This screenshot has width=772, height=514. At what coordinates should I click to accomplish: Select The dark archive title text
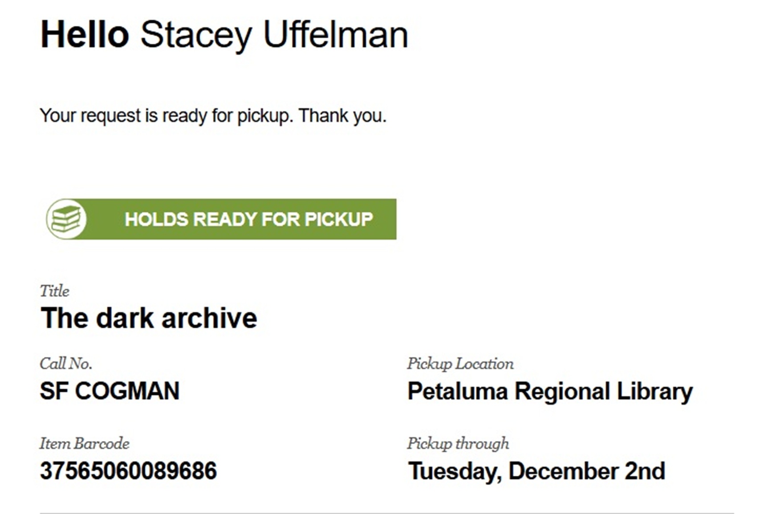click(148, 318)
